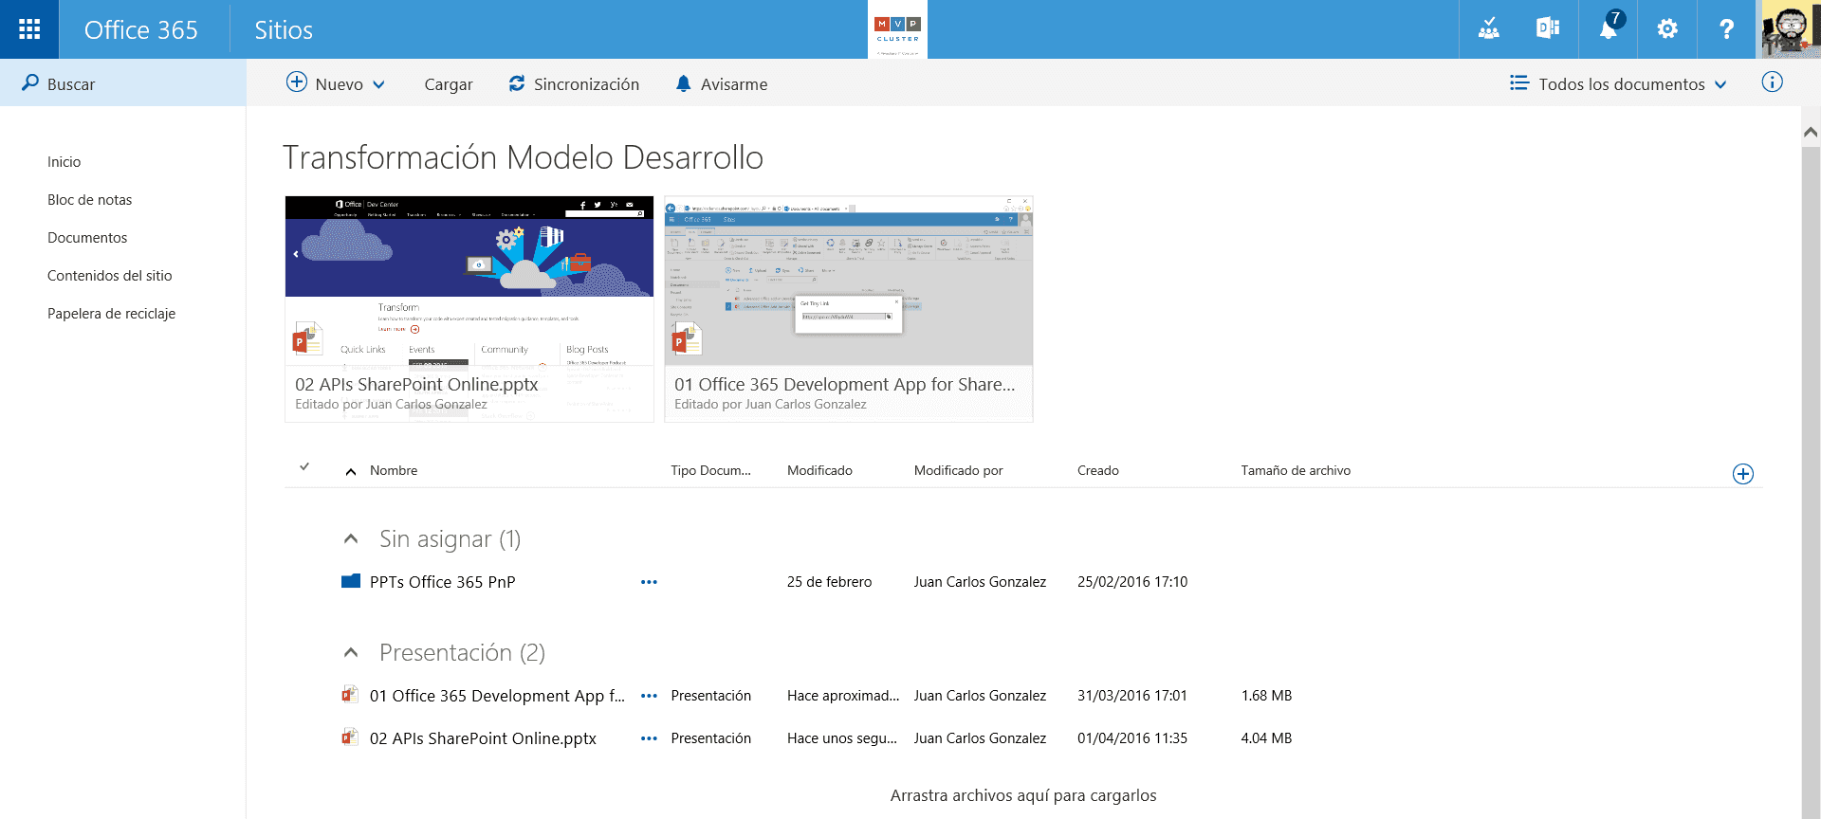Click the user profile avatar

point(1789,29)
